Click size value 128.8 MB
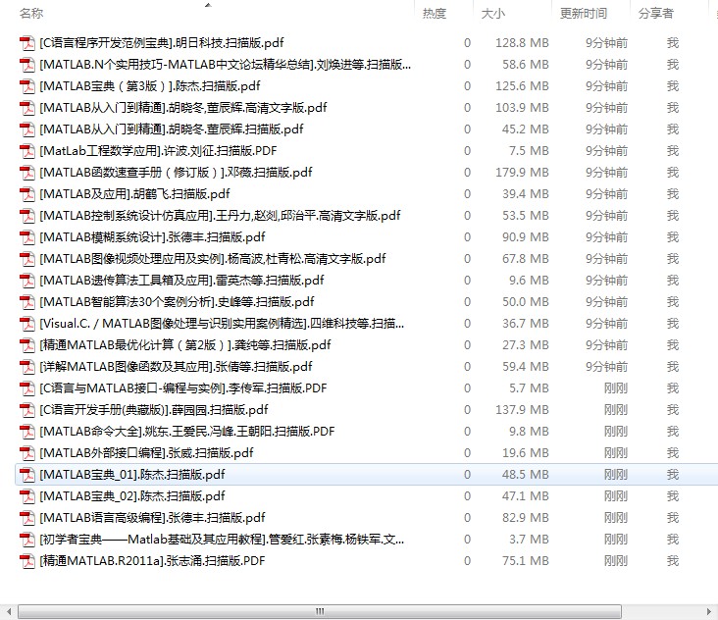718x620 pixels. click(x=522, y=43)
